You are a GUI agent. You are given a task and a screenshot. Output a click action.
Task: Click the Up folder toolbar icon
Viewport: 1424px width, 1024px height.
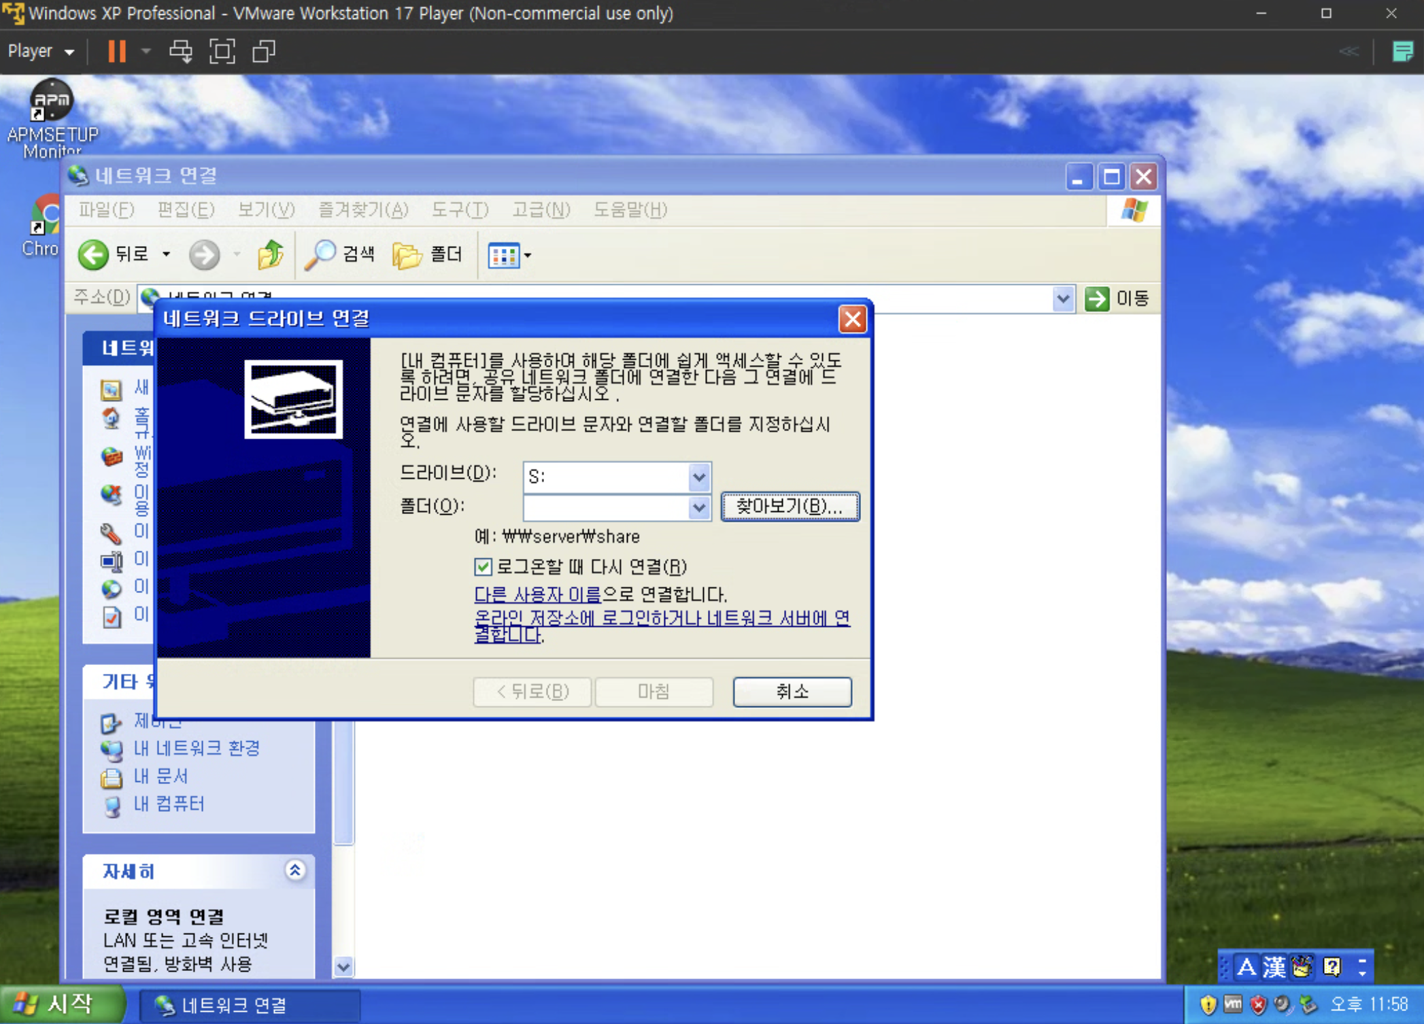[270, 255]
